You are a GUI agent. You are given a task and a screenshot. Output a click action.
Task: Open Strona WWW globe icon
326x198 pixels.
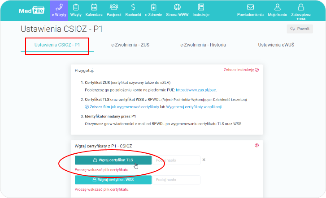[x=177, y=8]
